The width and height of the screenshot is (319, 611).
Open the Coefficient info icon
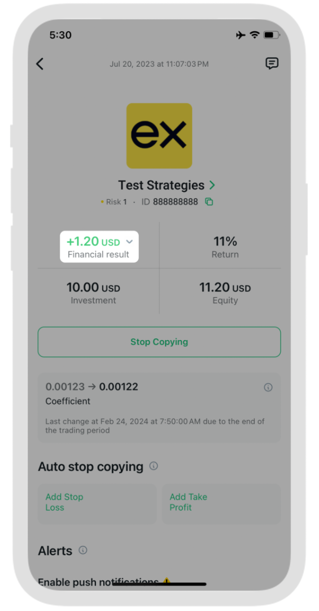[x=268, y=388]
